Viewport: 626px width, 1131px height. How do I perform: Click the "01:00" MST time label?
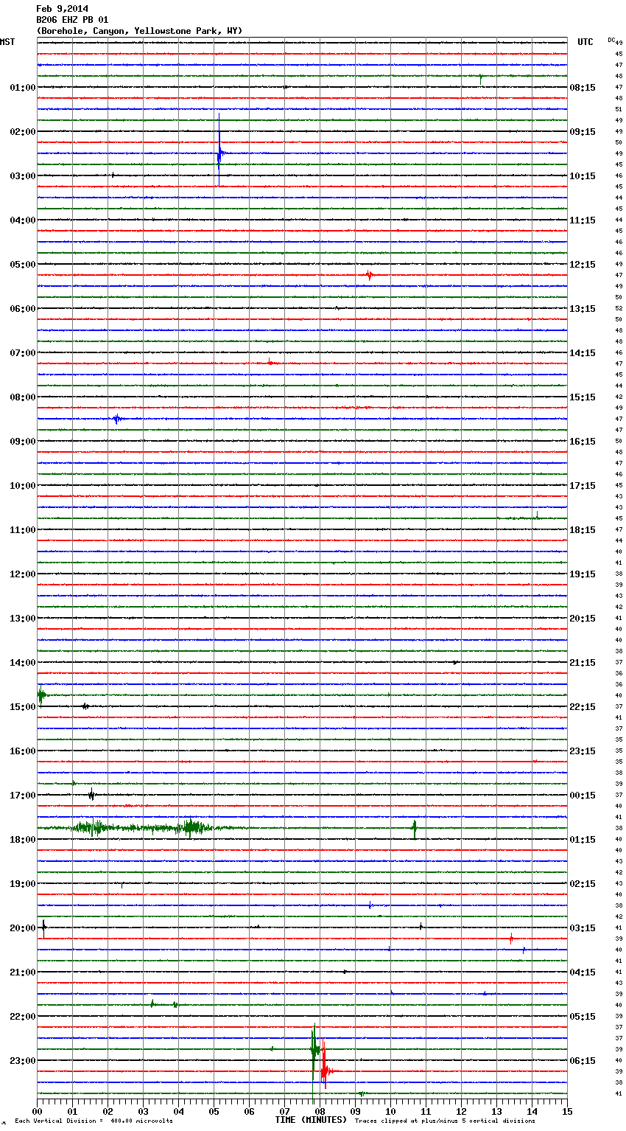click(x=22, y=88)
